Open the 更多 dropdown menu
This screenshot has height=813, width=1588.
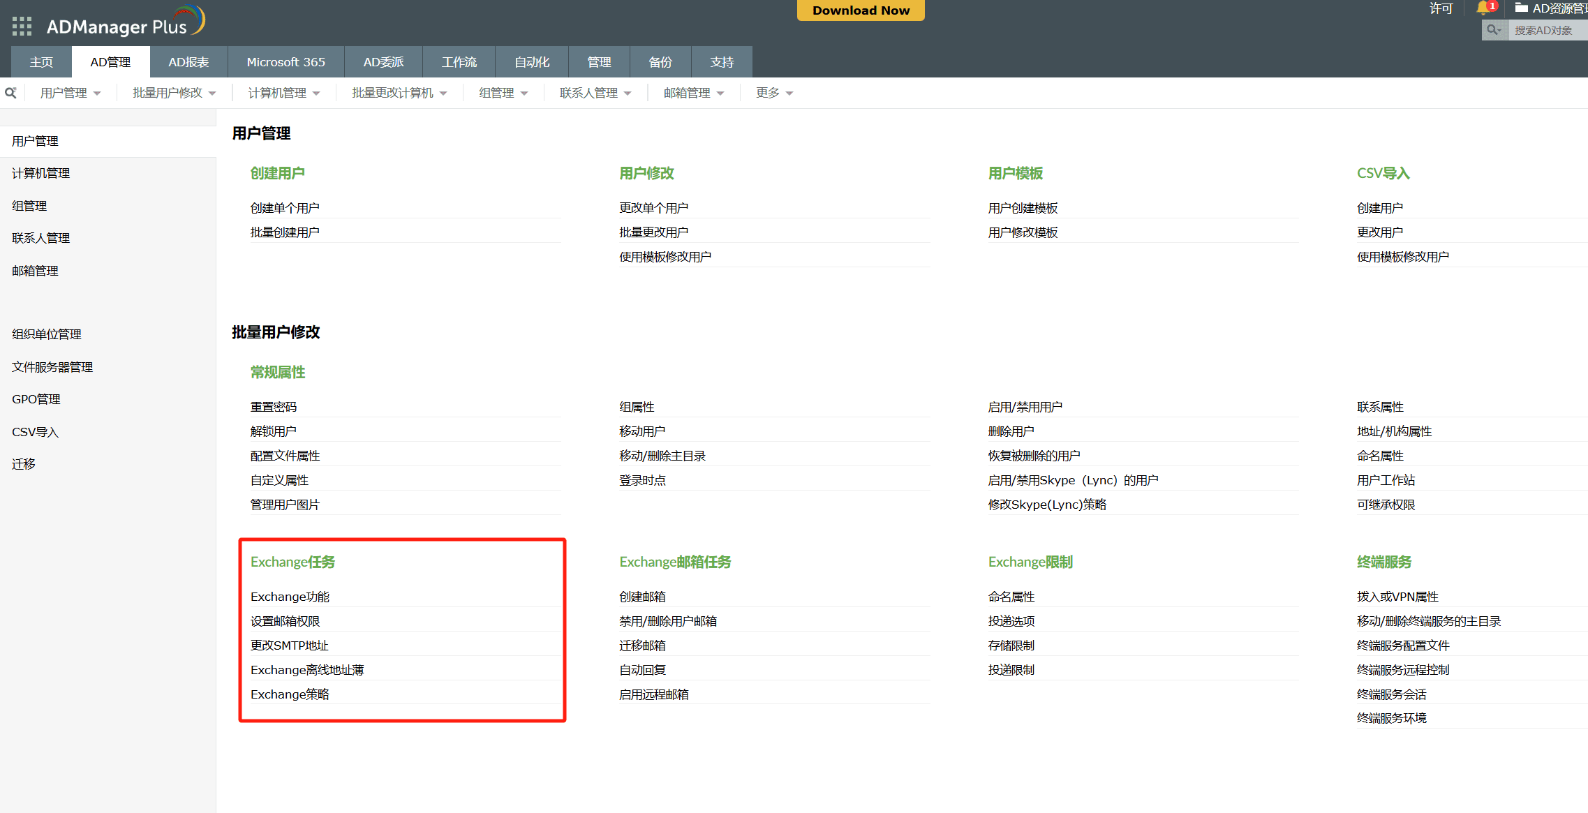pyautogui.click(x=774, y=93)
